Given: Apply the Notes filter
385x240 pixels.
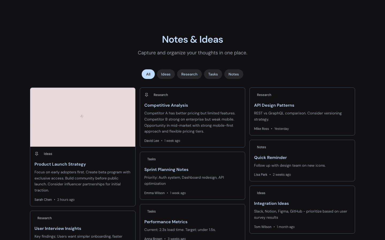Looking at the screenshot, I should [234, 74].
